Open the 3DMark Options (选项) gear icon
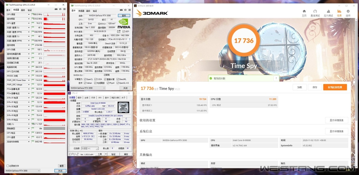Screen dimensions: 359x175 348,13
